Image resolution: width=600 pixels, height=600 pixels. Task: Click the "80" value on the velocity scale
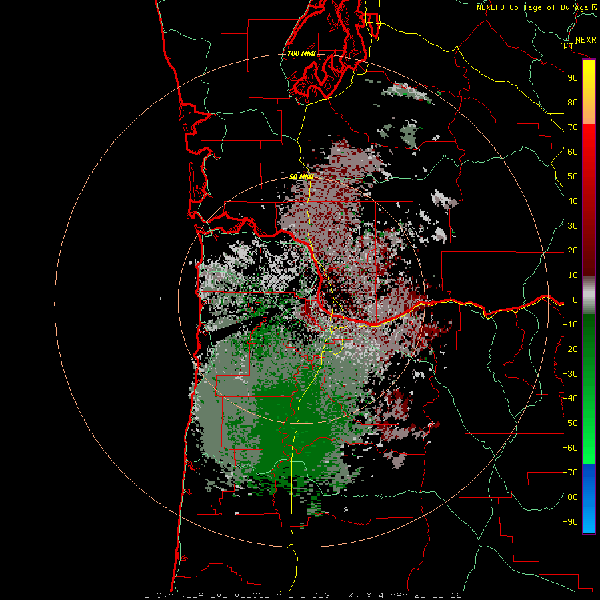[x=573, y=103]
